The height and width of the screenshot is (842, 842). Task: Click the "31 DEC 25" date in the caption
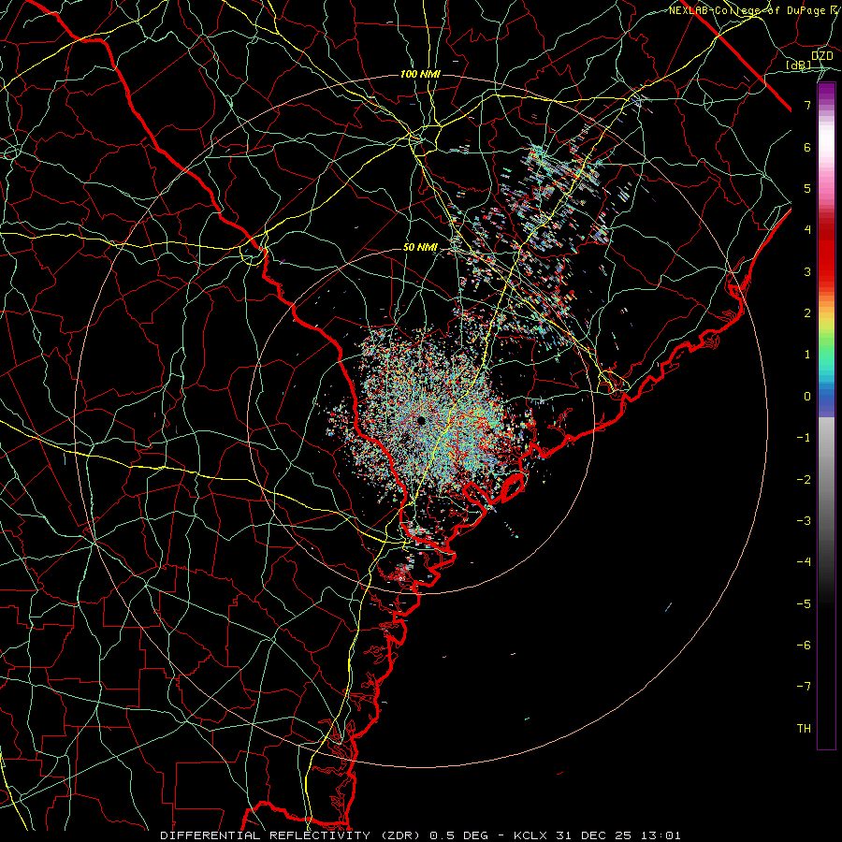pos(593,835)
